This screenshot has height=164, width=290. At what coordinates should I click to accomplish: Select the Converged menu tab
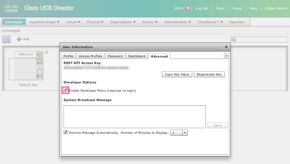[x=14, y=22]
